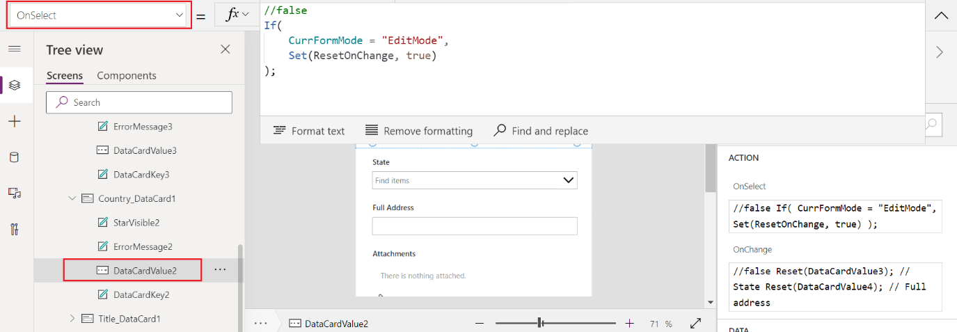Image resolution: width=957 pixels, height=332 pixels.
Task: Open the Advanced tools icon
Action: click(x=15, y=230)
